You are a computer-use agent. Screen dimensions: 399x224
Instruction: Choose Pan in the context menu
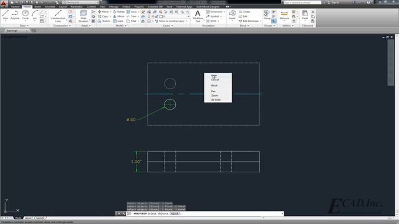coord(218,91)
